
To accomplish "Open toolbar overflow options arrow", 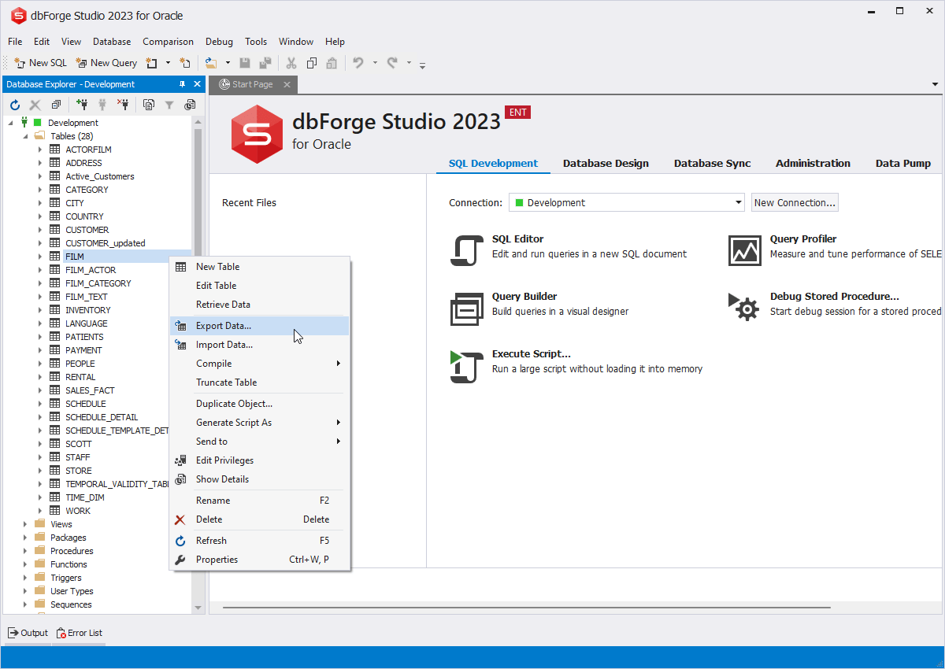I will pyautogui.click(x=422, y=65).
